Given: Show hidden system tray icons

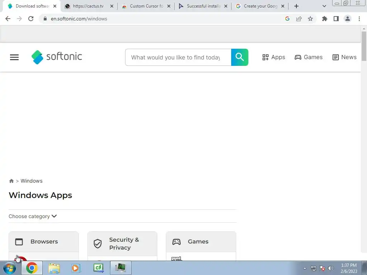Looking at the screenshot, I should (305, 268).
